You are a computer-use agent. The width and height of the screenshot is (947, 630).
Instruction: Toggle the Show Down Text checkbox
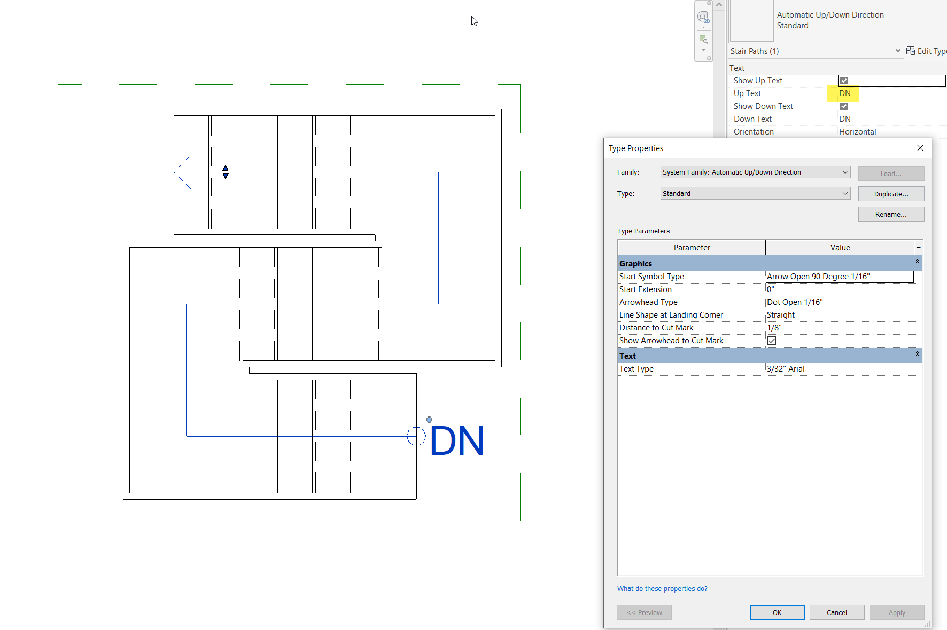[x=844, y=106]
